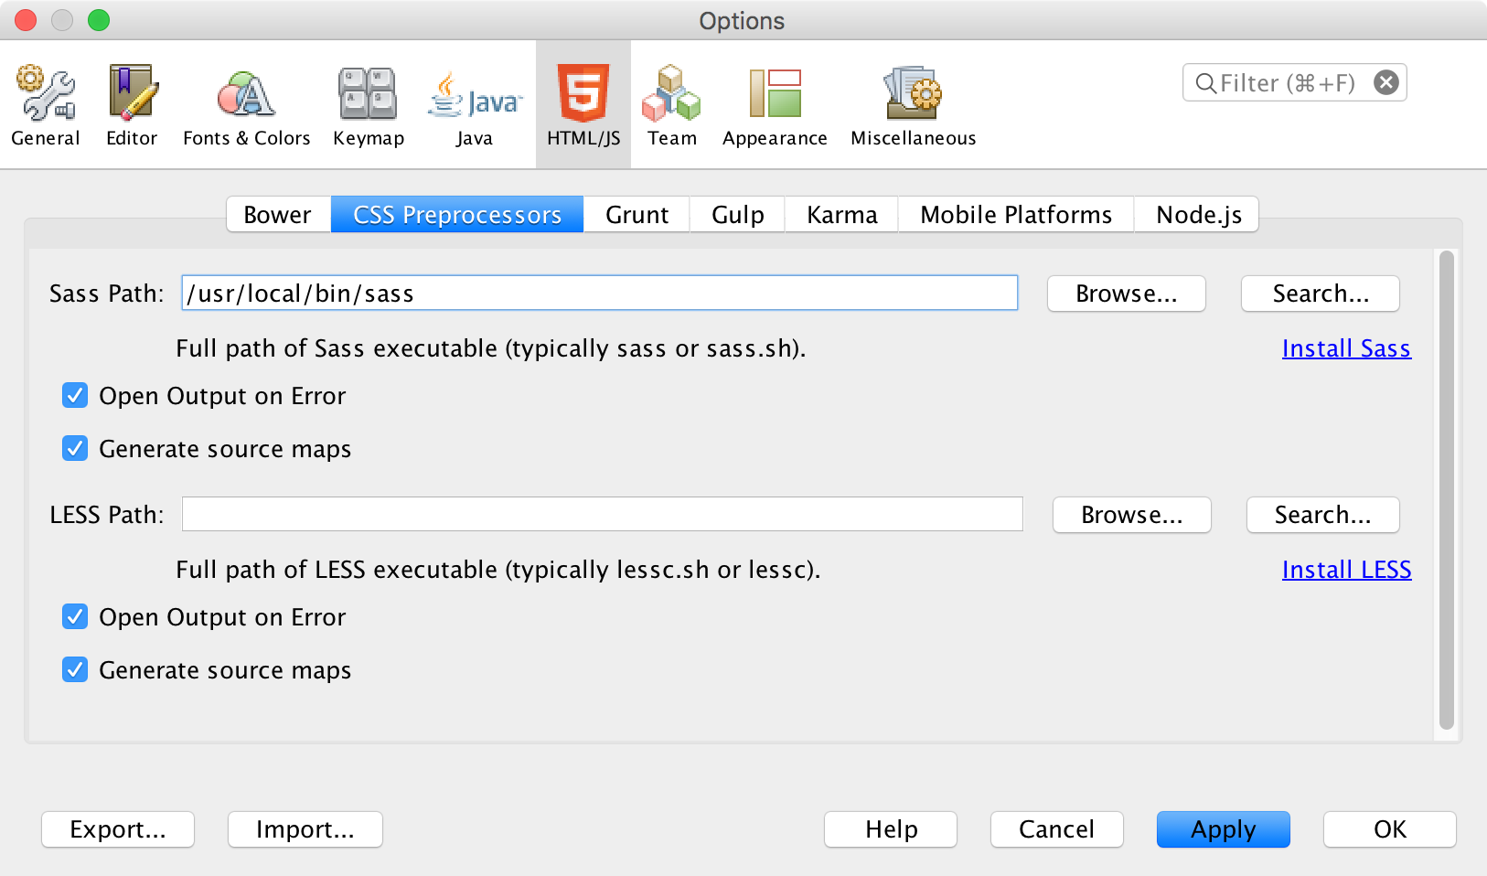The image size is (1487, 876).
Task: Click into the Filter search field
Action: (x=1295, y=83)
